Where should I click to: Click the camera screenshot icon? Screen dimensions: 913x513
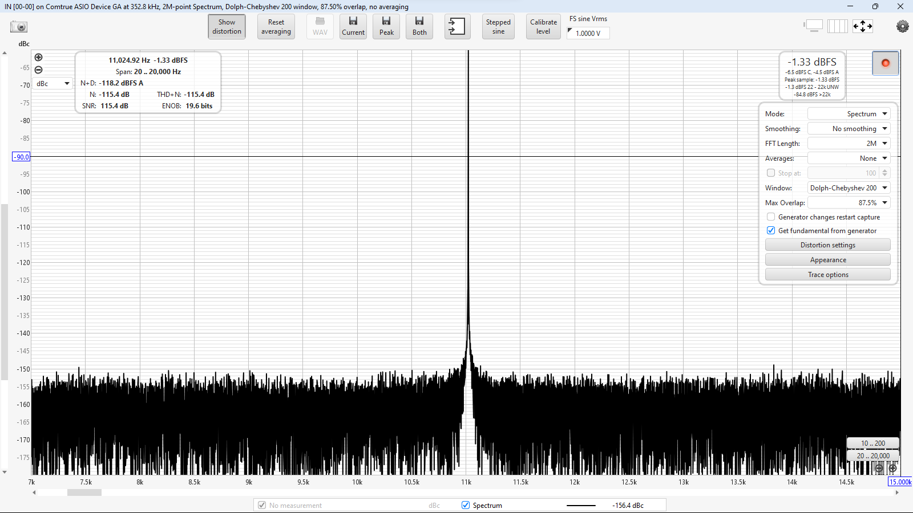point(19,27)
